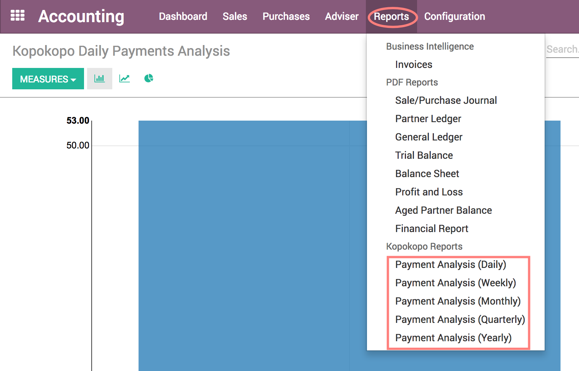
Task: Switch to line chart view
Action: [x=125, y=79]
